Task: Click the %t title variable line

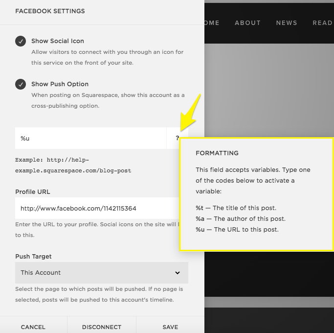Action: (x=236, y=208)
